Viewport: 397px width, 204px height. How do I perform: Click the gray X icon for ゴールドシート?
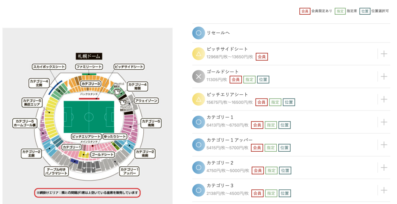click(x=198, y=76)
